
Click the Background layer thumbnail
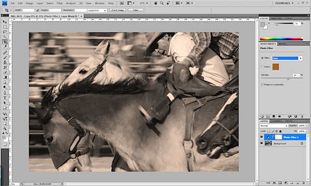[268, 143]
